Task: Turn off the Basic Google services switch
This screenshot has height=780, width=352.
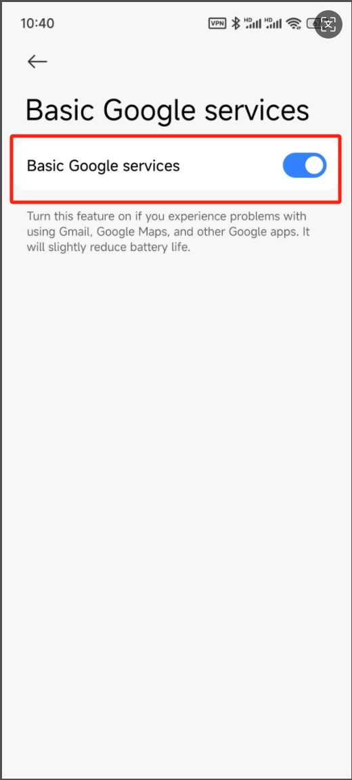Action: (304, 166)
